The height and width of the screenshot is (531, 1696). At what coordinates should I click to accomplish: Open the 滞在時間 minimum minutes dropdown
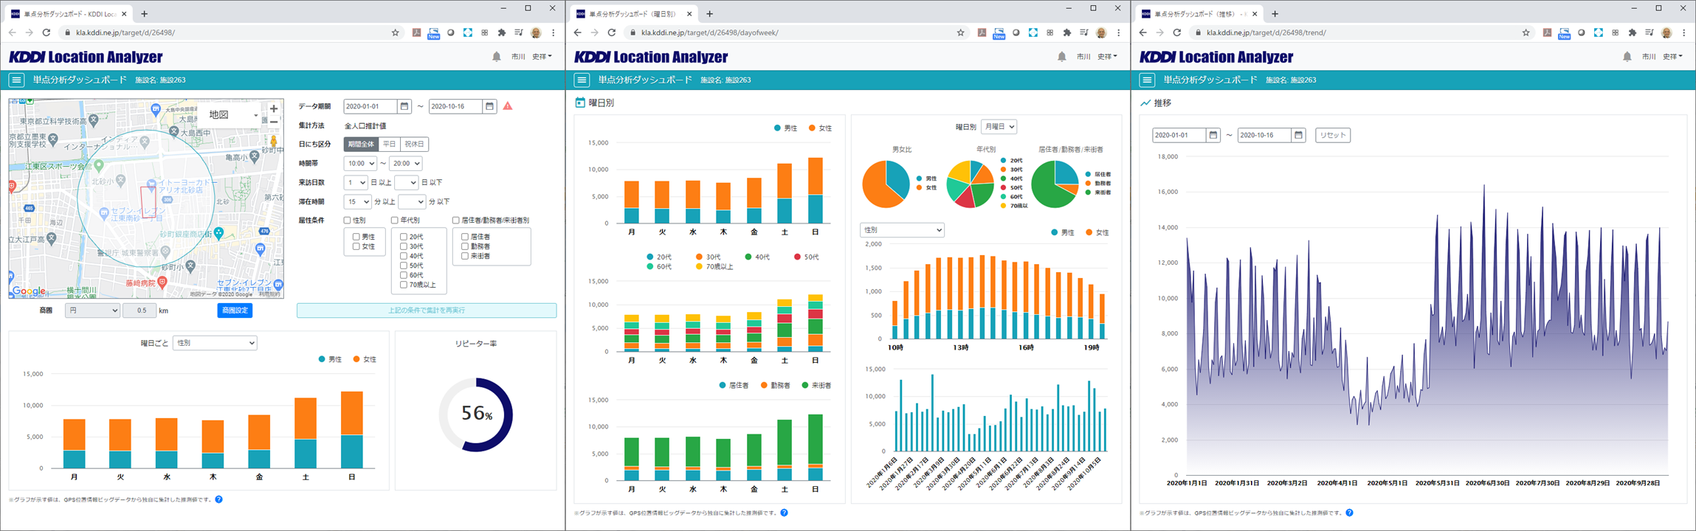point(357,202)
